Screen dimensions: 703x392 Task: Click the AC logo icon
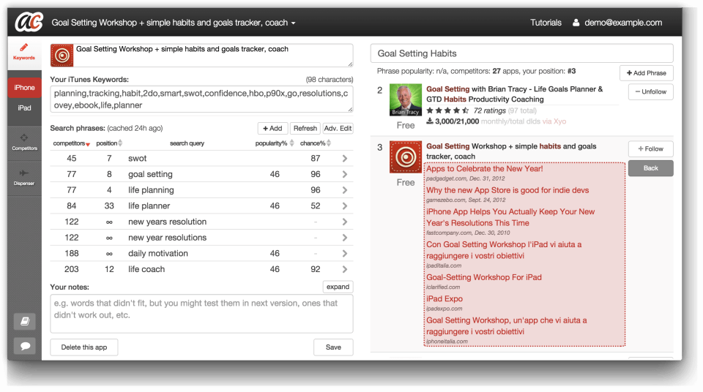[29, 22]
